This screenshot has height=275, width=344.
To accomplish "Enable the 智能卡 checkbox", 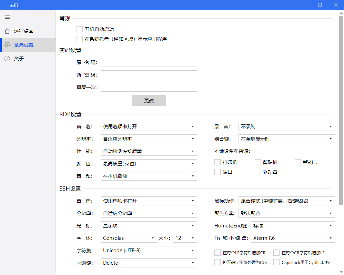I will tap(298, 162).
